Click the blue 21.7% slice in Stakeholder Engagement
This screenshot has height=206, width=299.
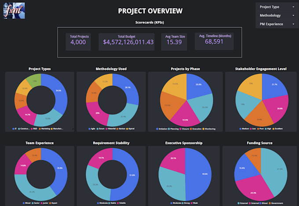pos(274,85)
